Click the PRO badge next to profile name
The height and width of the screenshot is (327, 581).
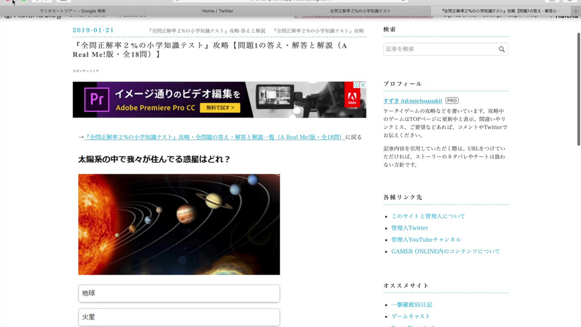tap(451, 101)
